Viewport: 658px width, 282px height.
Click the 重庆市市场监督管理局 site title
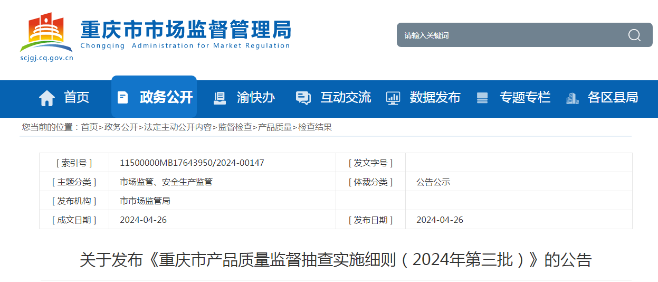pyautogui.click(x=186, y=29)
